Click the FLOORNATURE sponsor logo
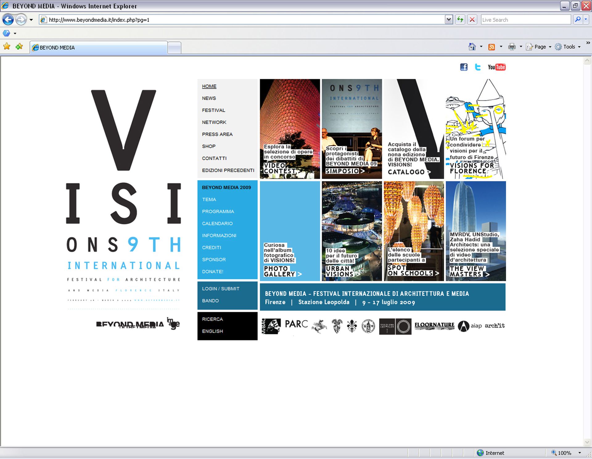 click(434, 326)
